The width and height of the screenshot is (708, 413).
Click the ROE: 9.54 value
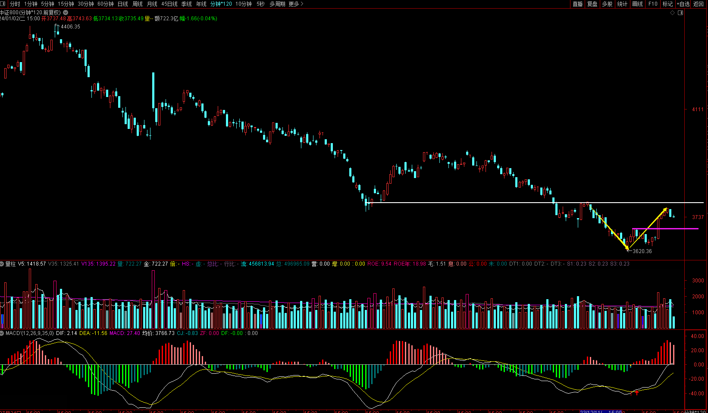tap(379, 264)
